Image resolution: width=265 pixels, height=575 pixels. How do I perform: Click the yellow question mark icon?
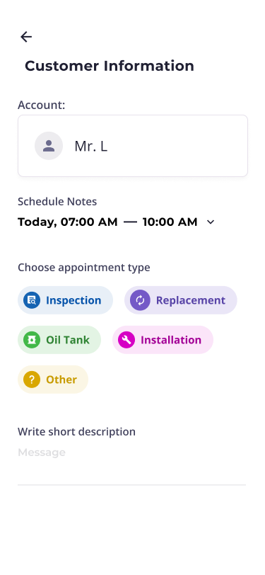32,379
